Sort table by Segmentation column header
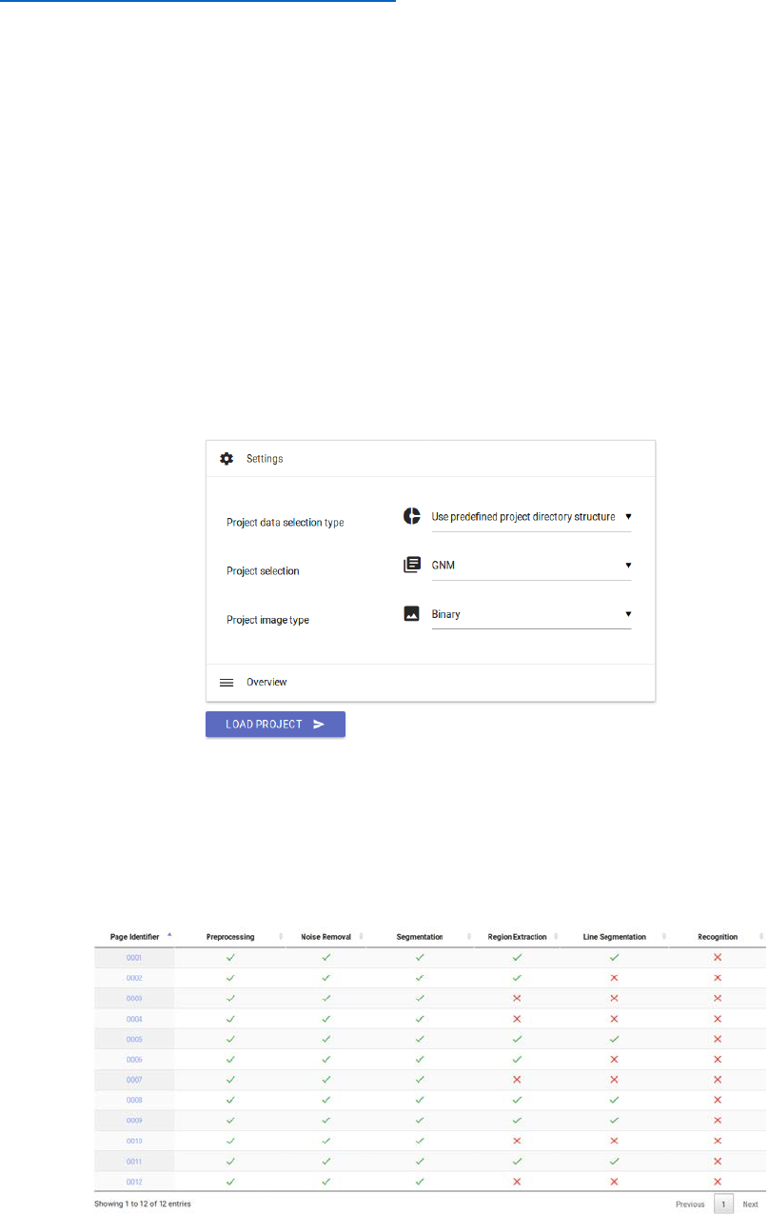Screen dimensions: 769x1214 [420, 937]
